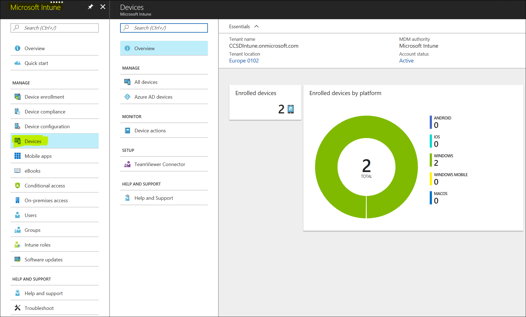Select Device enrollment menu item
The width and height of the screenshot is (526, 317).
55,97
